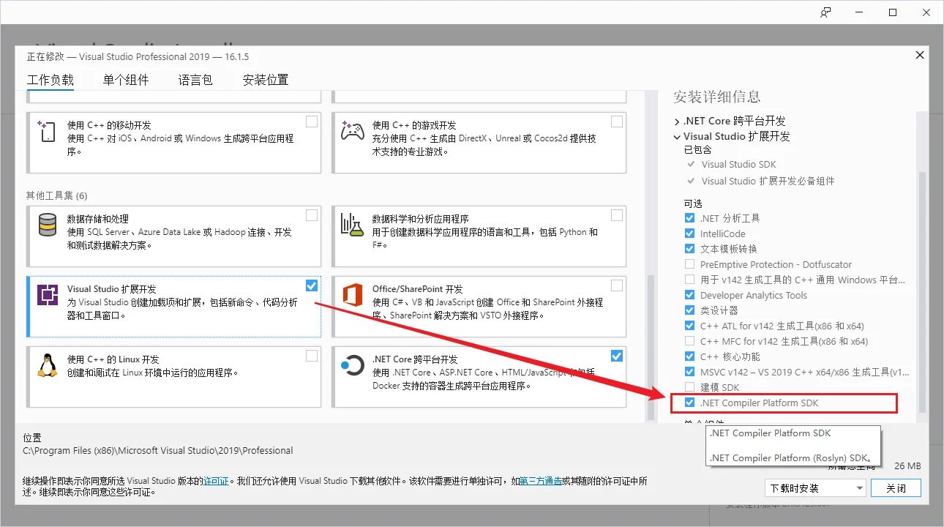This screenshot has height=527, width=944.
Task: Click the C++ game development controller icon
Action: (x=353, y=132)
